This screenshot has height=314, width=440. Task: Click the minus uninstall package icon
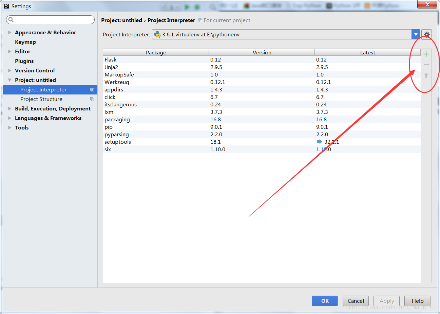426,65
